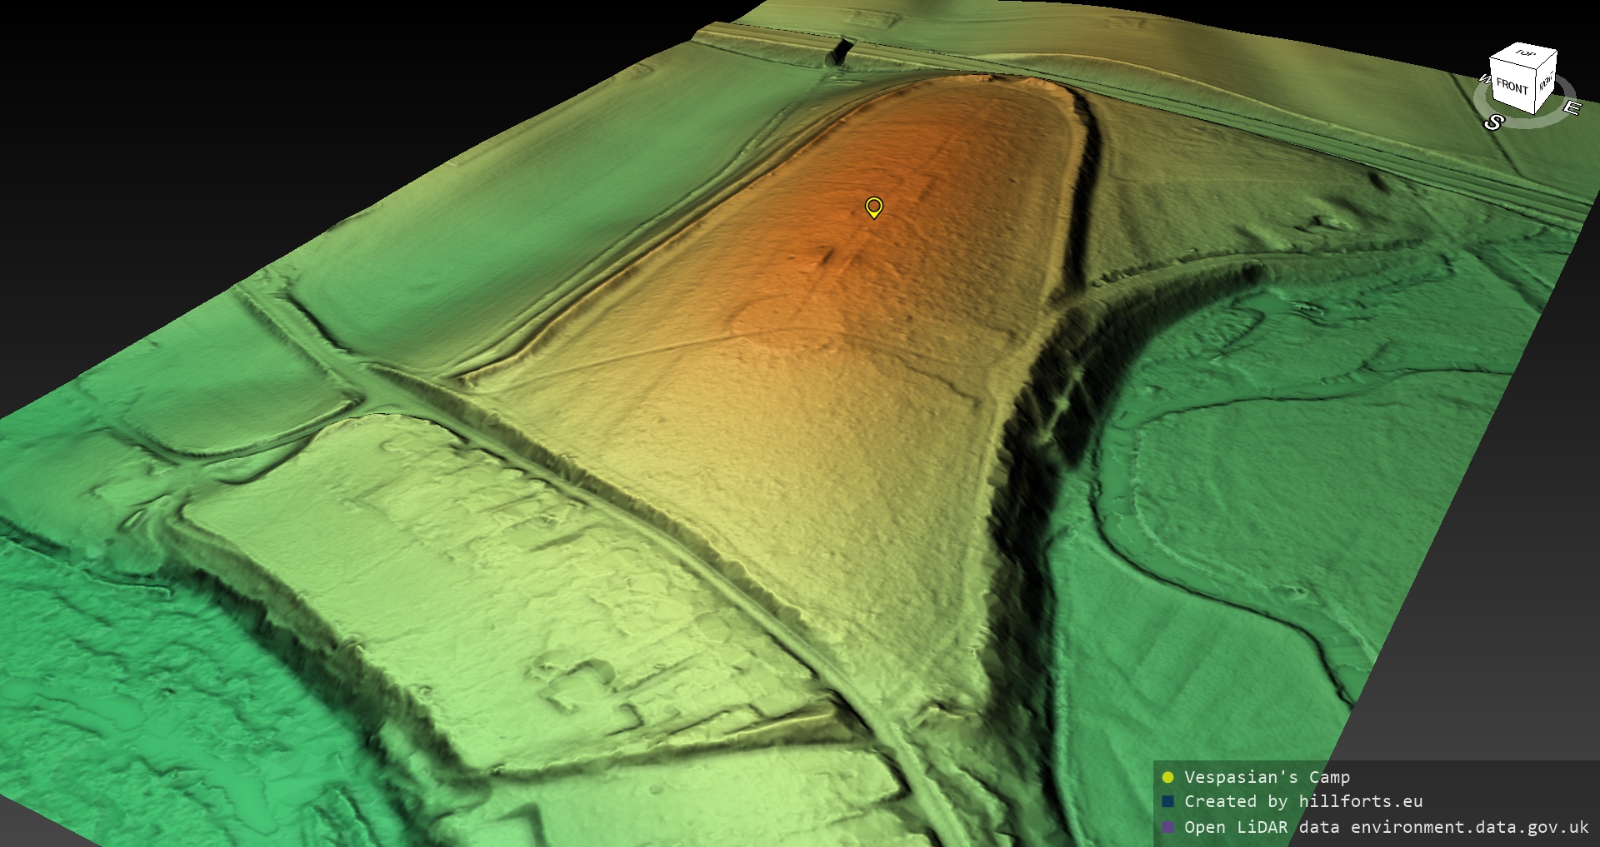Image resolution: width=1600 pixels, height=847 pixels.
Task: Select the RIGHT face of the view cube
Action: pyautogui.click(x=1546, y=83)
